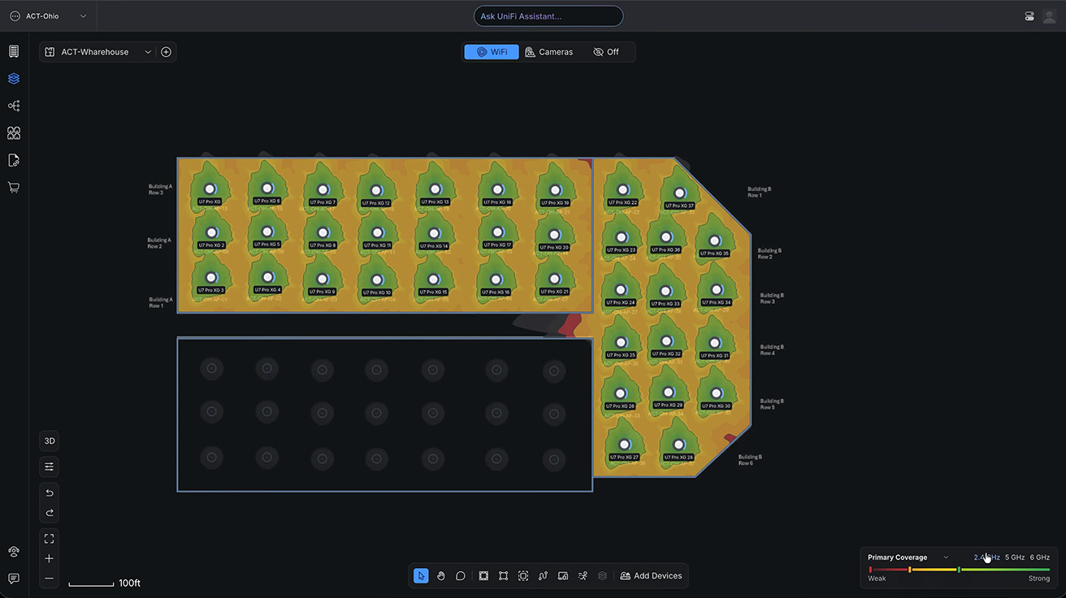Toggle the 3D view button
The height and width of the screenshot is (598, 1066).
click(50, 440)
